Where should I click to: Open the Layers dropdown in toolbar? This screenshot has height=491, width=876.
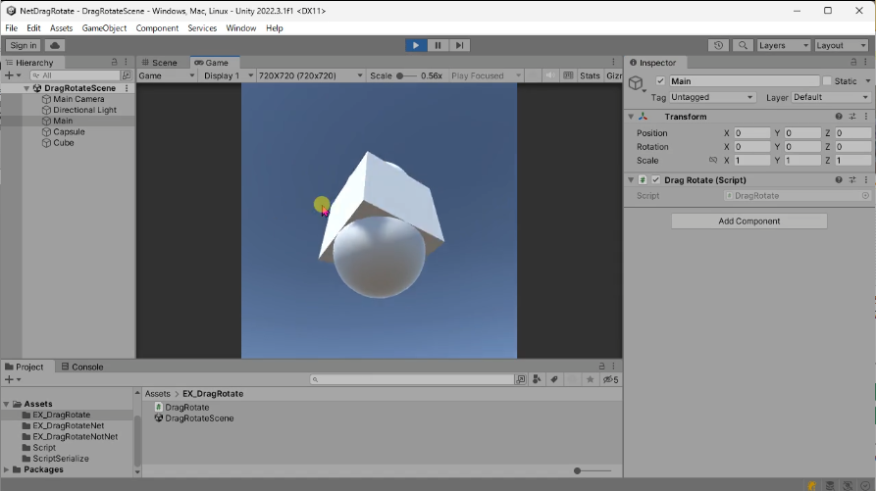(x=783, y=45)
